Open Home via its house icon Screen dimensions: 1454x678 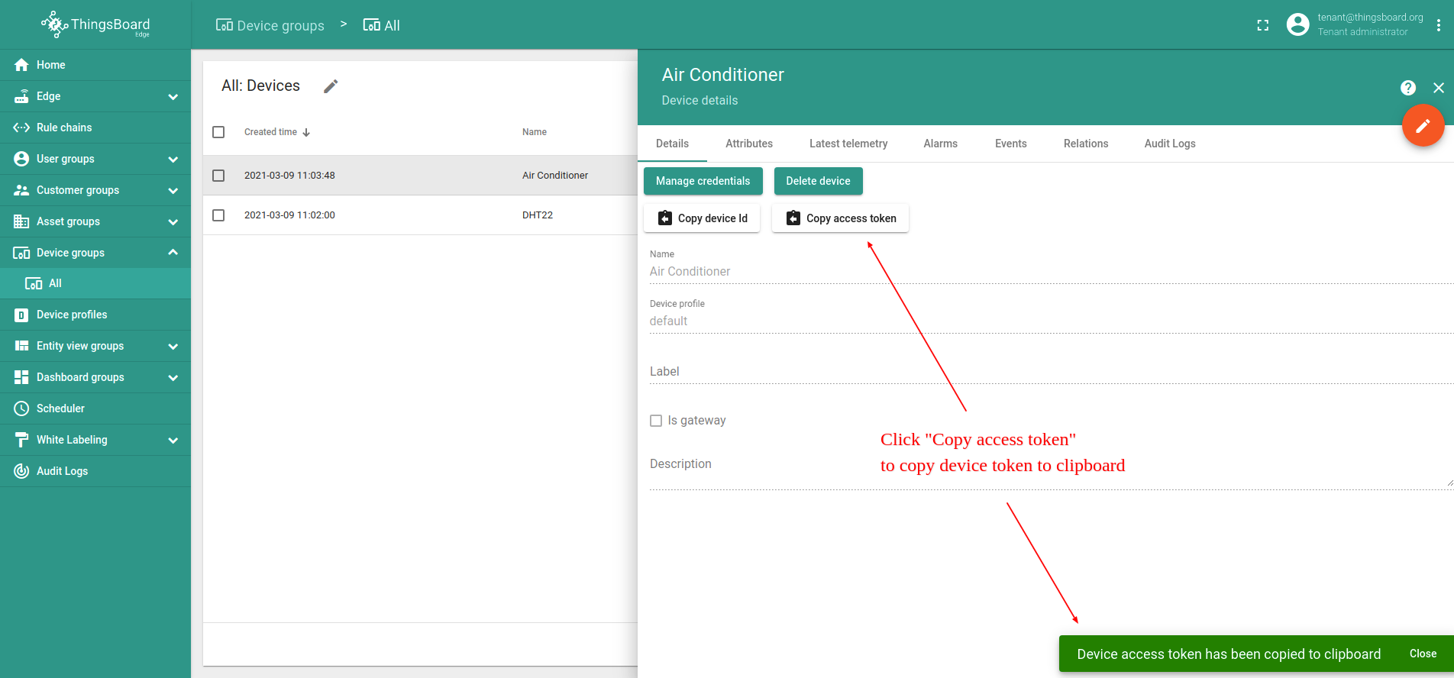point(21,65)
